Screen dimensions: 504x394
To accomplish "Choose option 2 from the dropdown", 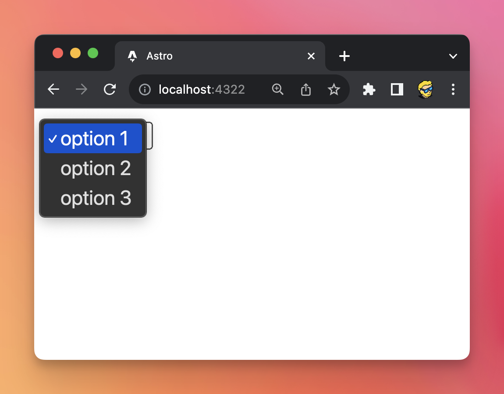I will (x=95, y=169).
